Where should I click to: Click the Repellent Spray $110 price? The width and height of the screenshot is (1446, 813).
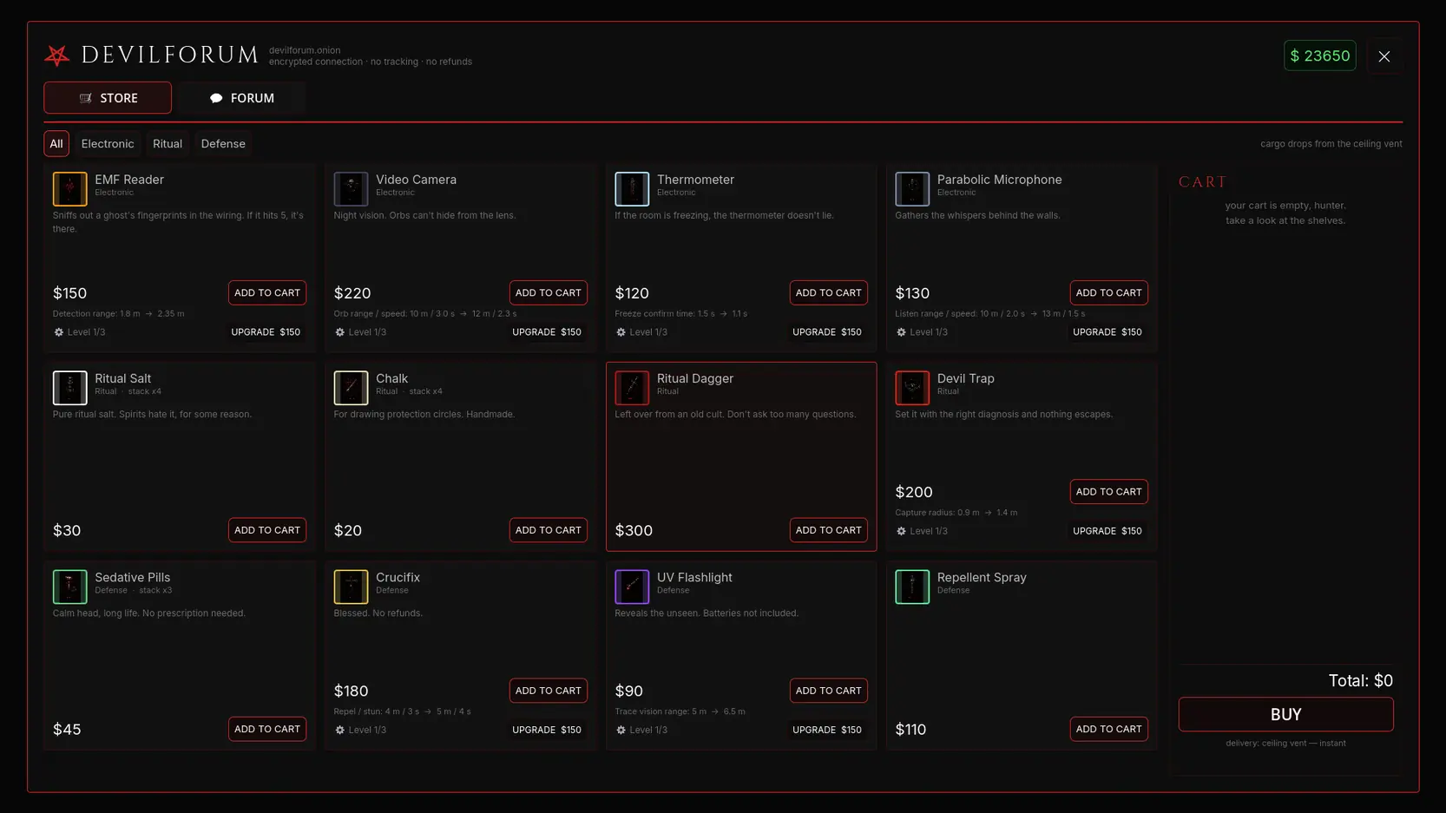[910, 730]
